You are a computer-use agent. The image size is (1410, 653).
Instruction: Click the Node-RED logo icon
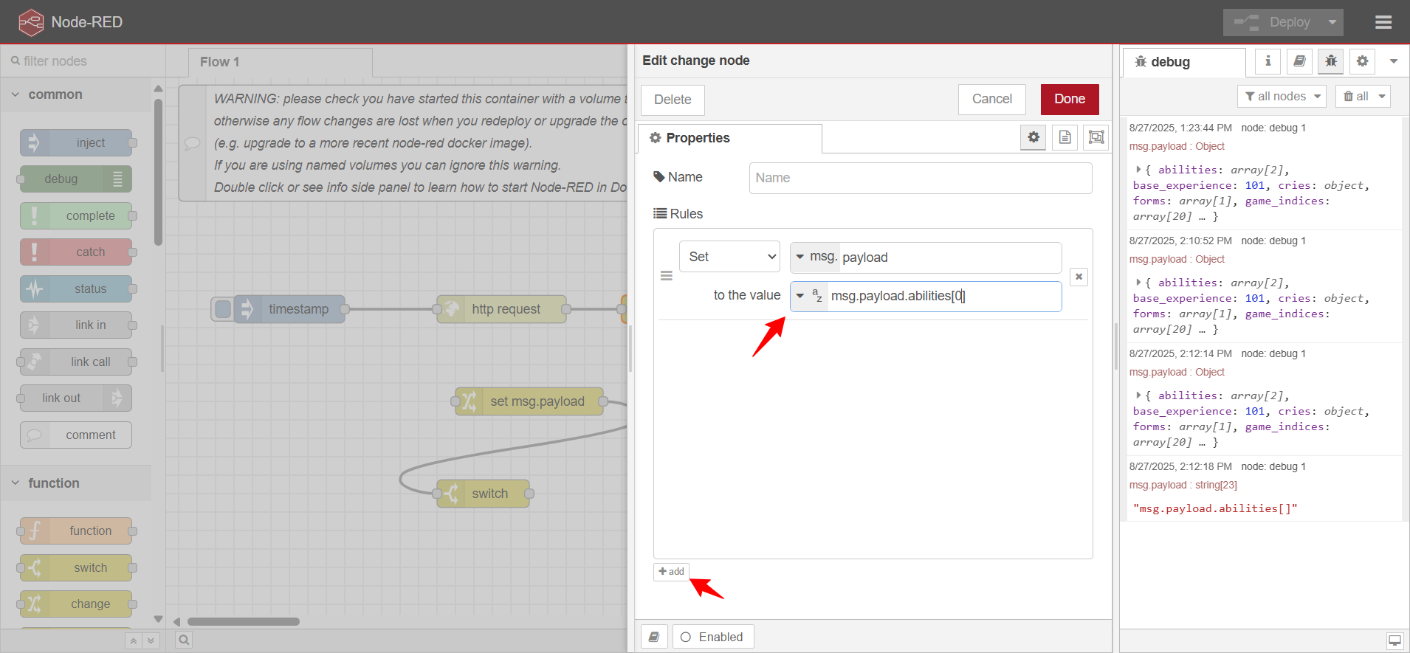pyautogui.click(x=31, y=22)
